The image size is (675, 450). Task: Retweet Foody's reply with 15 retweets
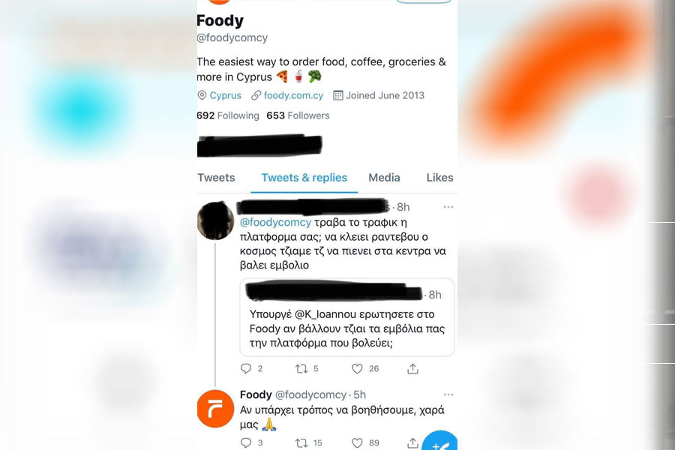tap(301, 442)
